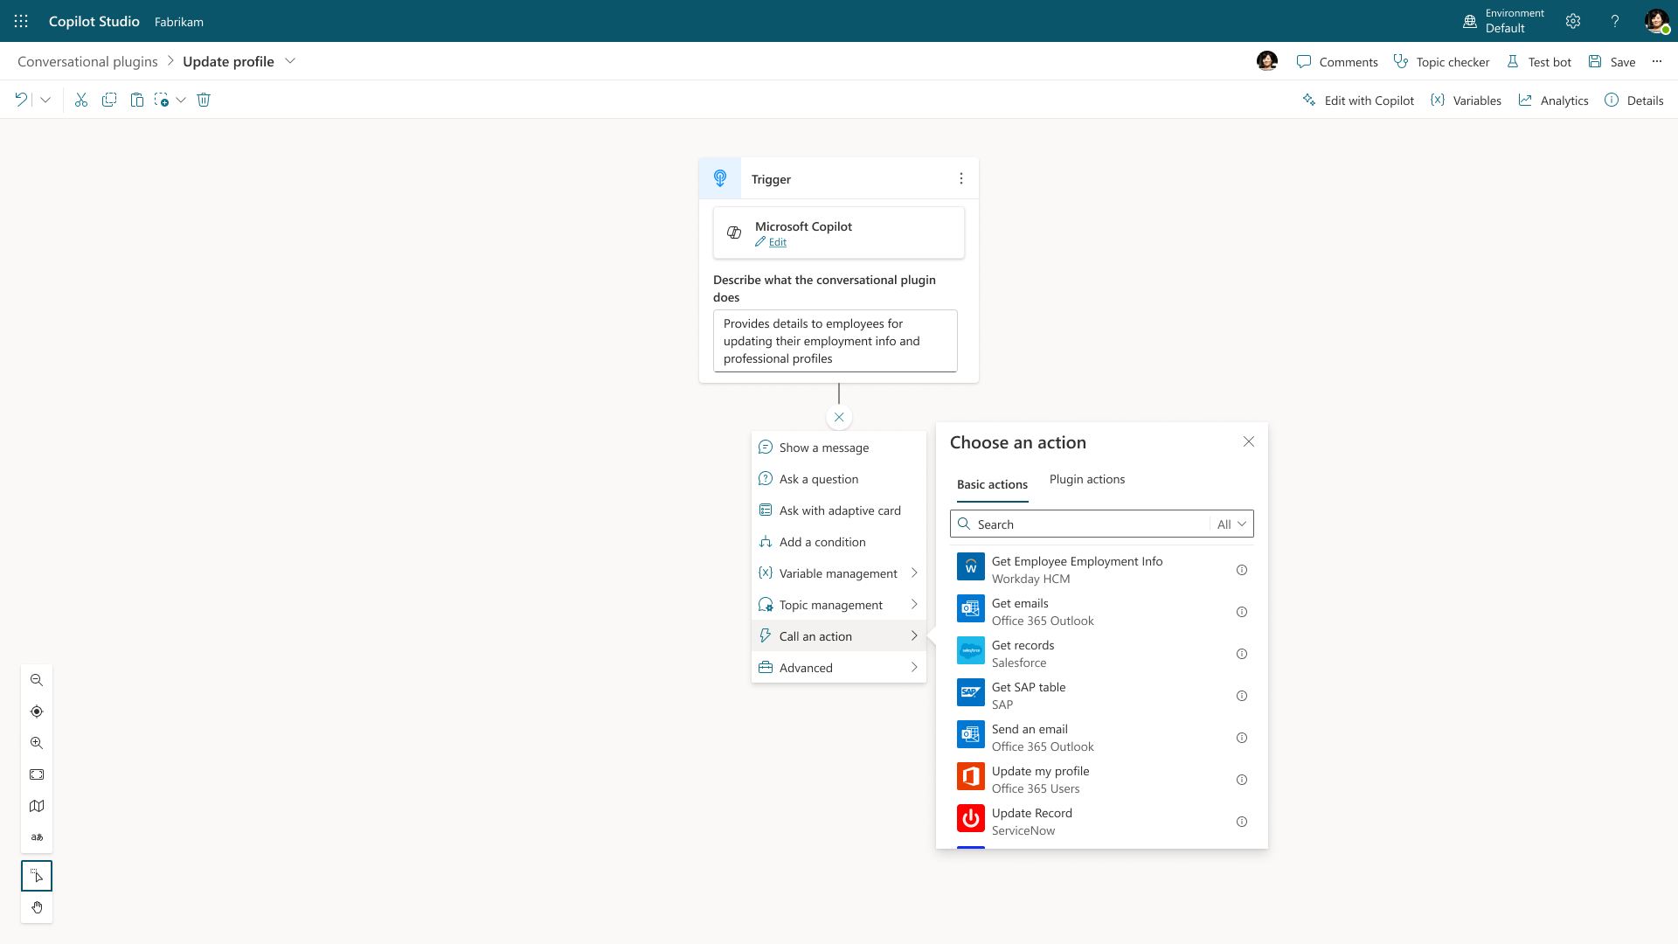Save the conversational plugin

[x=1612, y=61]
